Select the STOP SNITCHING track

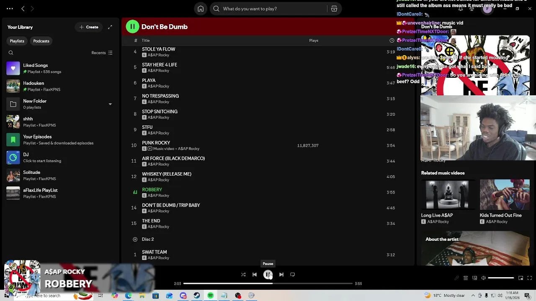click(268, 114)
